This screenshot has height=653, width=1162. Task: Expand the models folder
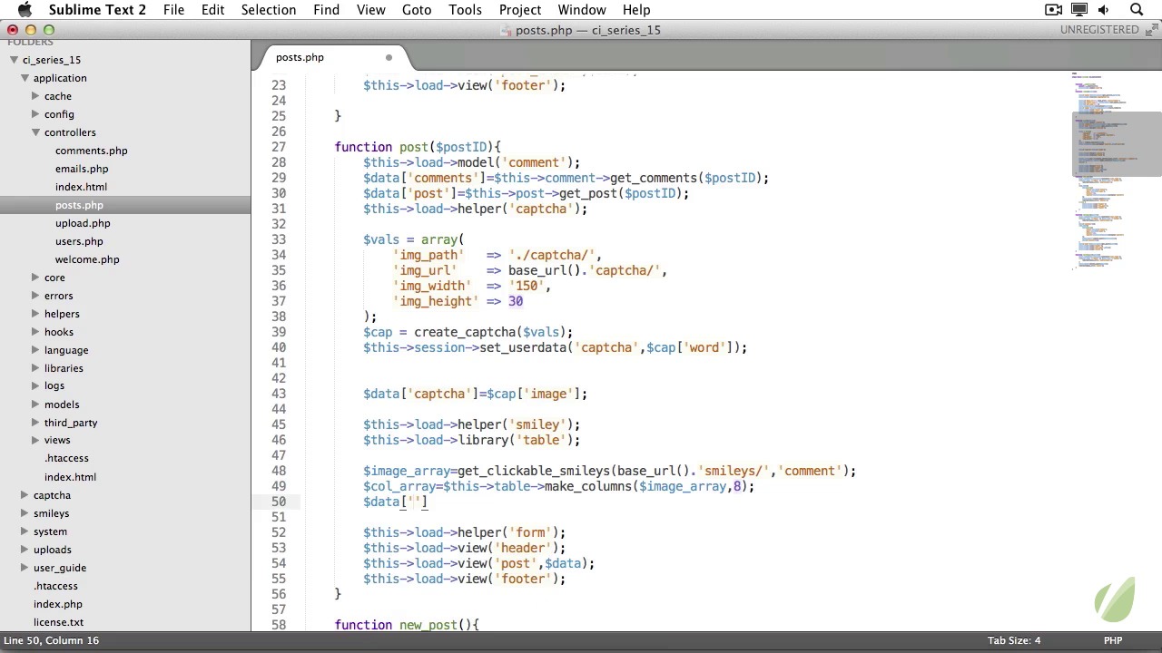(35, 404)
